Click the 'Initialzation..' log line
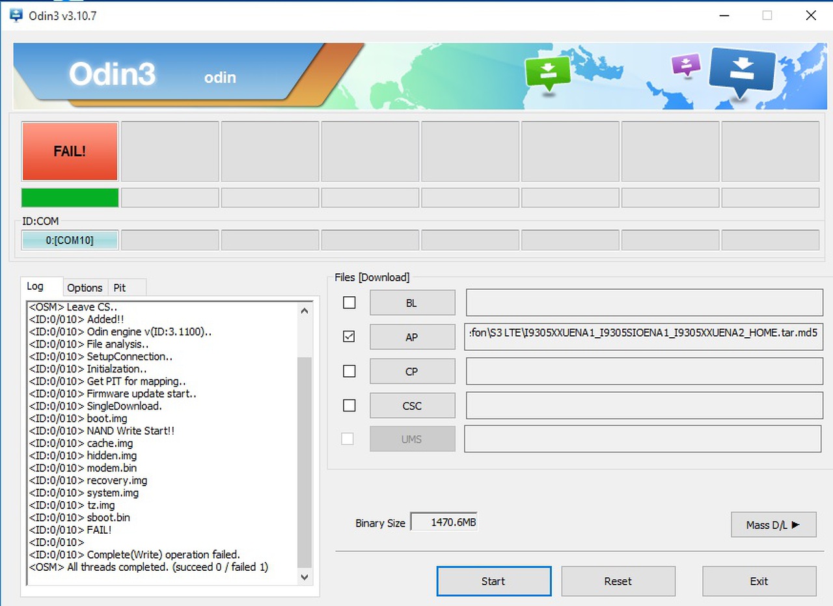 click(88, 369)
